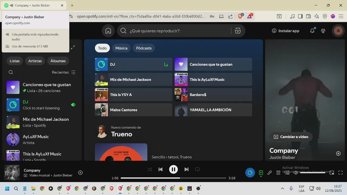Open Trueno artist name link
Viewport: 347px width, 195px height.
pyautogui.click(x=122, y=134)
